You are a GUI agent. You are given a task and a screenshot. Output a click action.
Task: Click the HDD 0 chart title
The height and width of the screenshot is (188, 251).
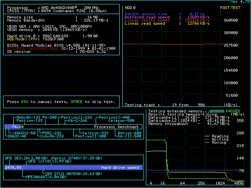(x=130, y=8)
